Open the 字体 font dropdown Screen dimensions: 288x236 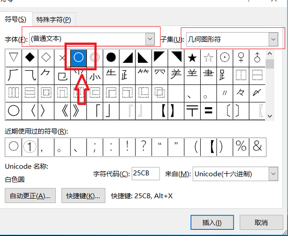150,39
